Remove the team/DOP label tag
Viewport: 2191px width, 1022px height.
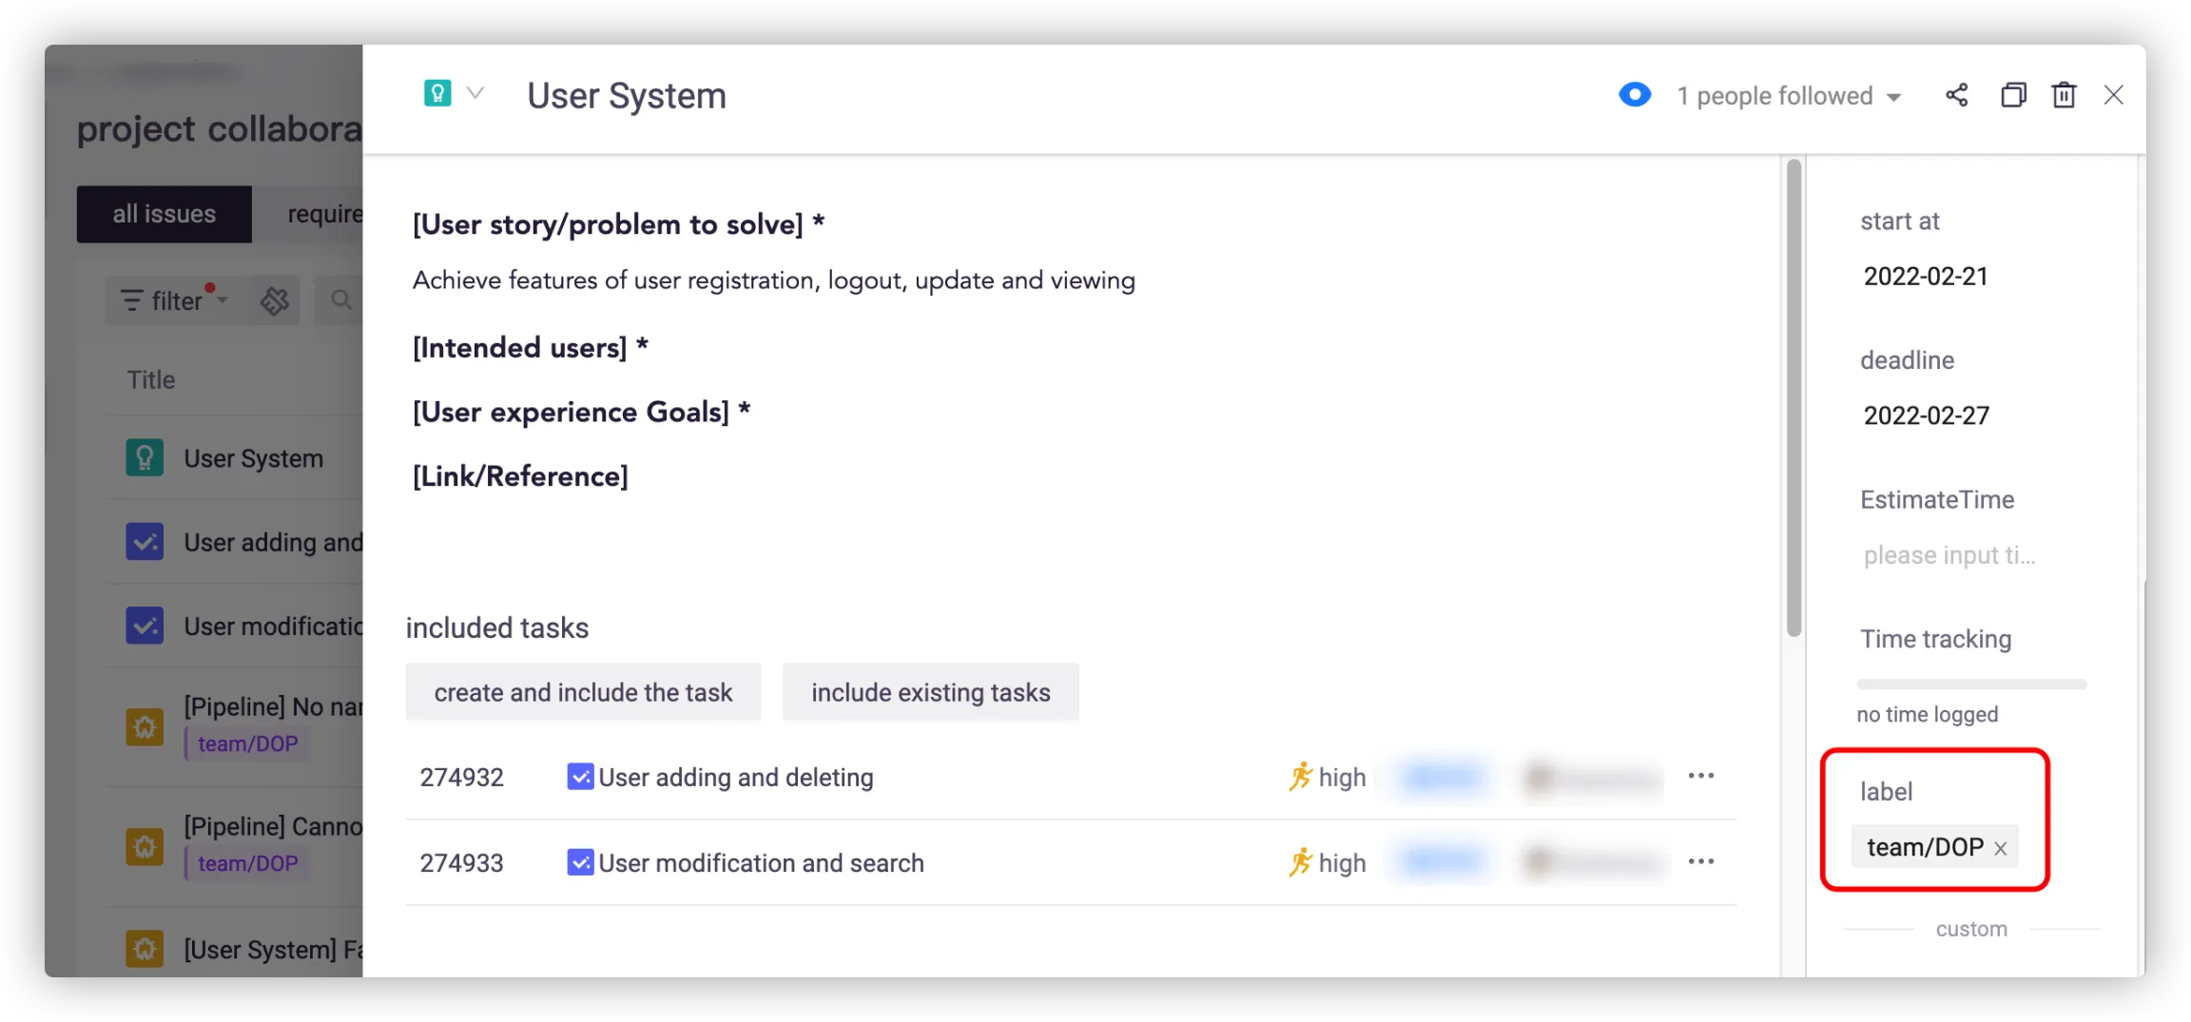click(x=2000, y=848)
